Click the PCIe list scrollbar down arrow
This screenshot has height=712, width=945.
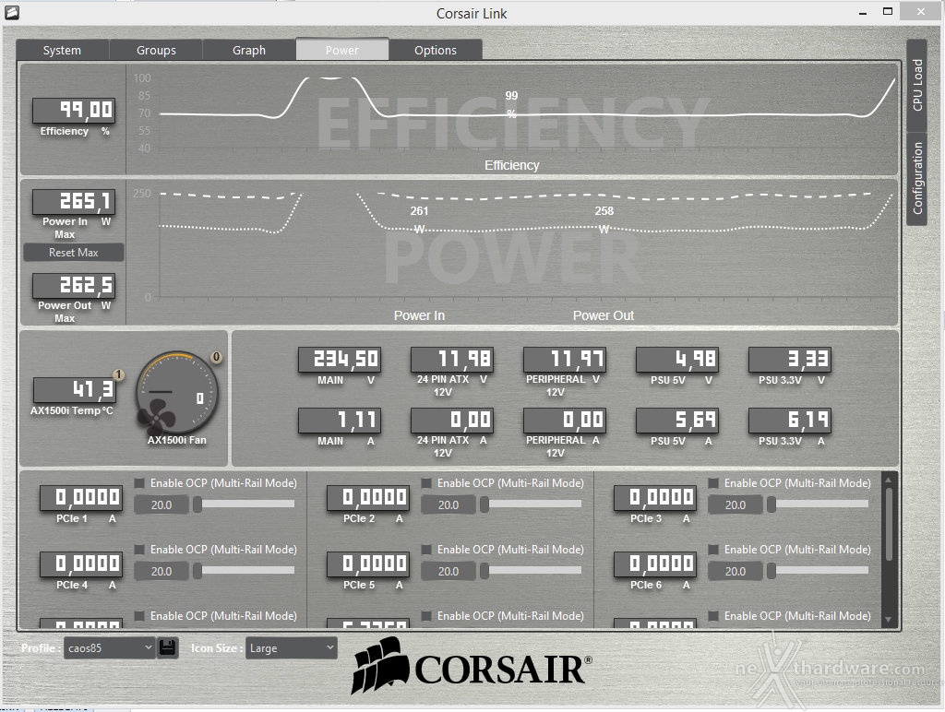888,619
